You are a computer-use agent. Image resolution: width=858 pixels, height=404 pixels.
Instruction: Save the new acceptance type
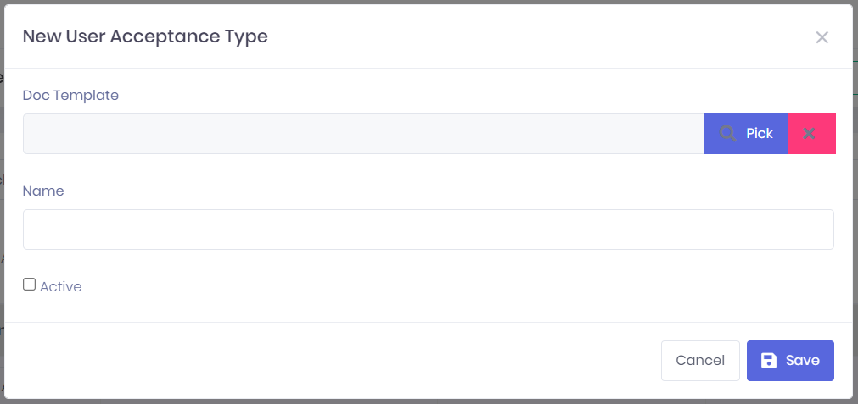click(790, 361)
